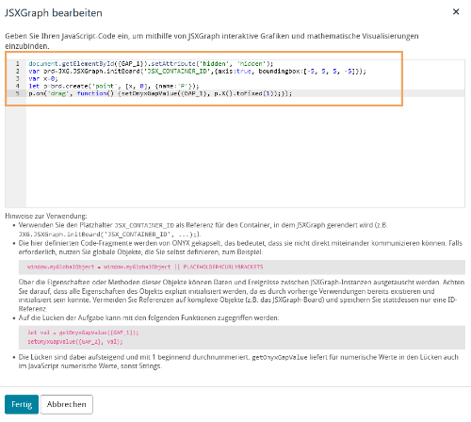Click the 'Hinweise zur Verwendung:' heading

tap(46, 216)
